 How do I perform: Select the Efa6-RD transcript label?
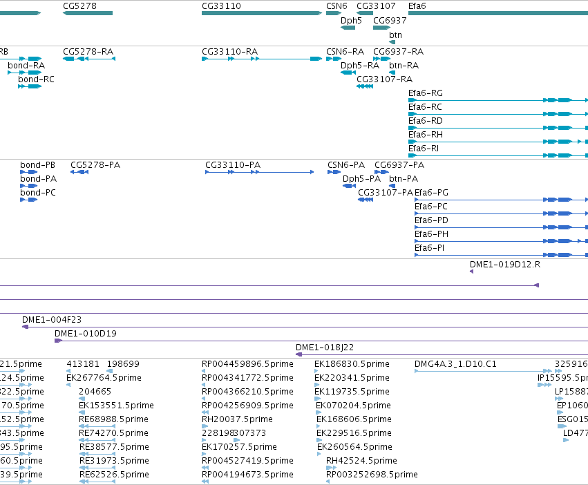point(425,121)
